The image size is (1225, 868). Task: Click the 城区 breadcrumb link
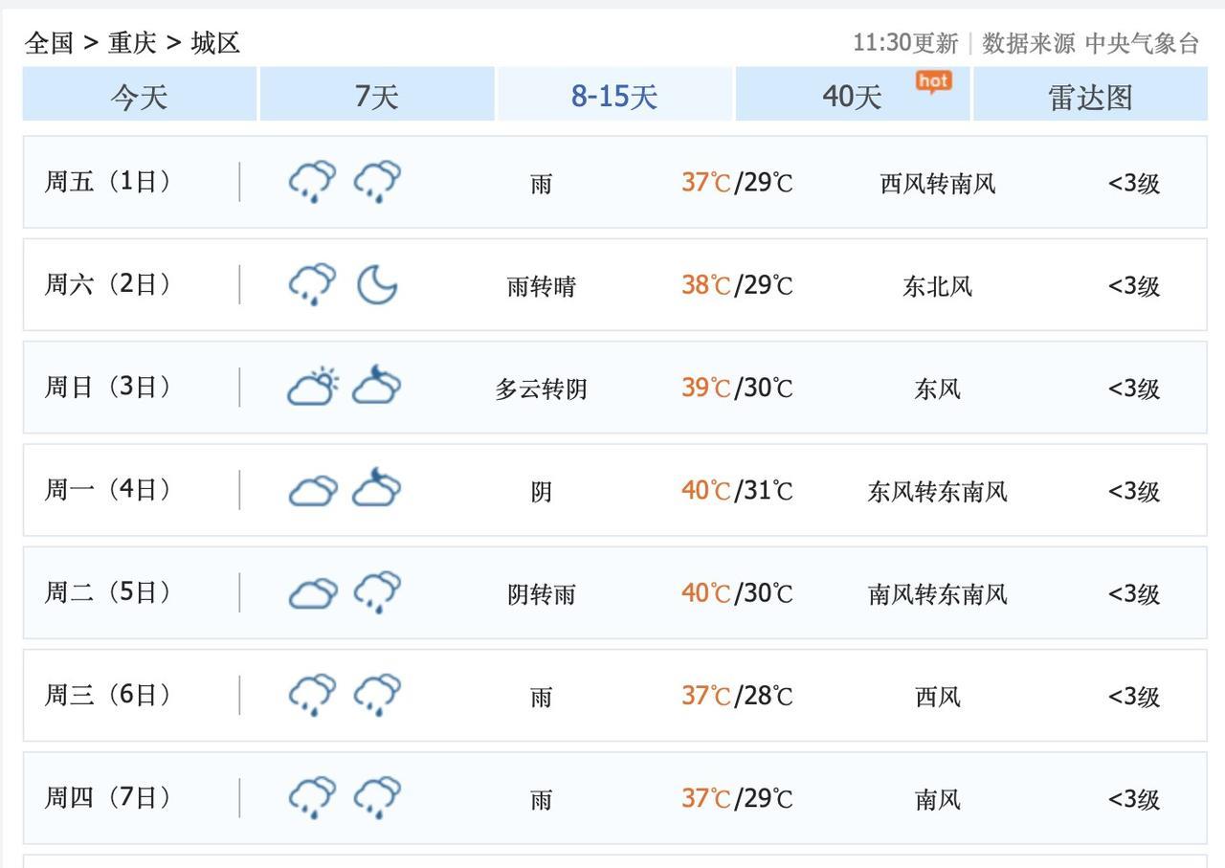click(215, 43)
